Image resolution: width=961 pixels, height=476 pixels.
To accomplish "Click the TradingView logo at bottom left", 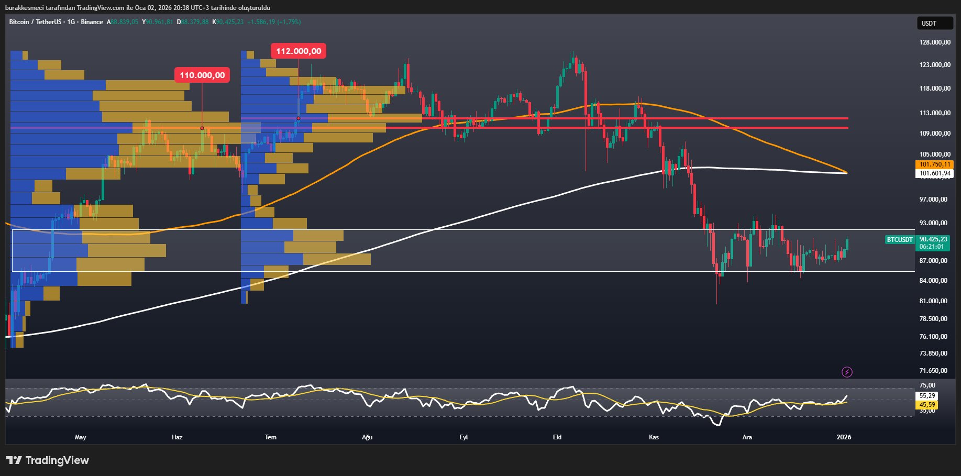I will coord(48,460).
